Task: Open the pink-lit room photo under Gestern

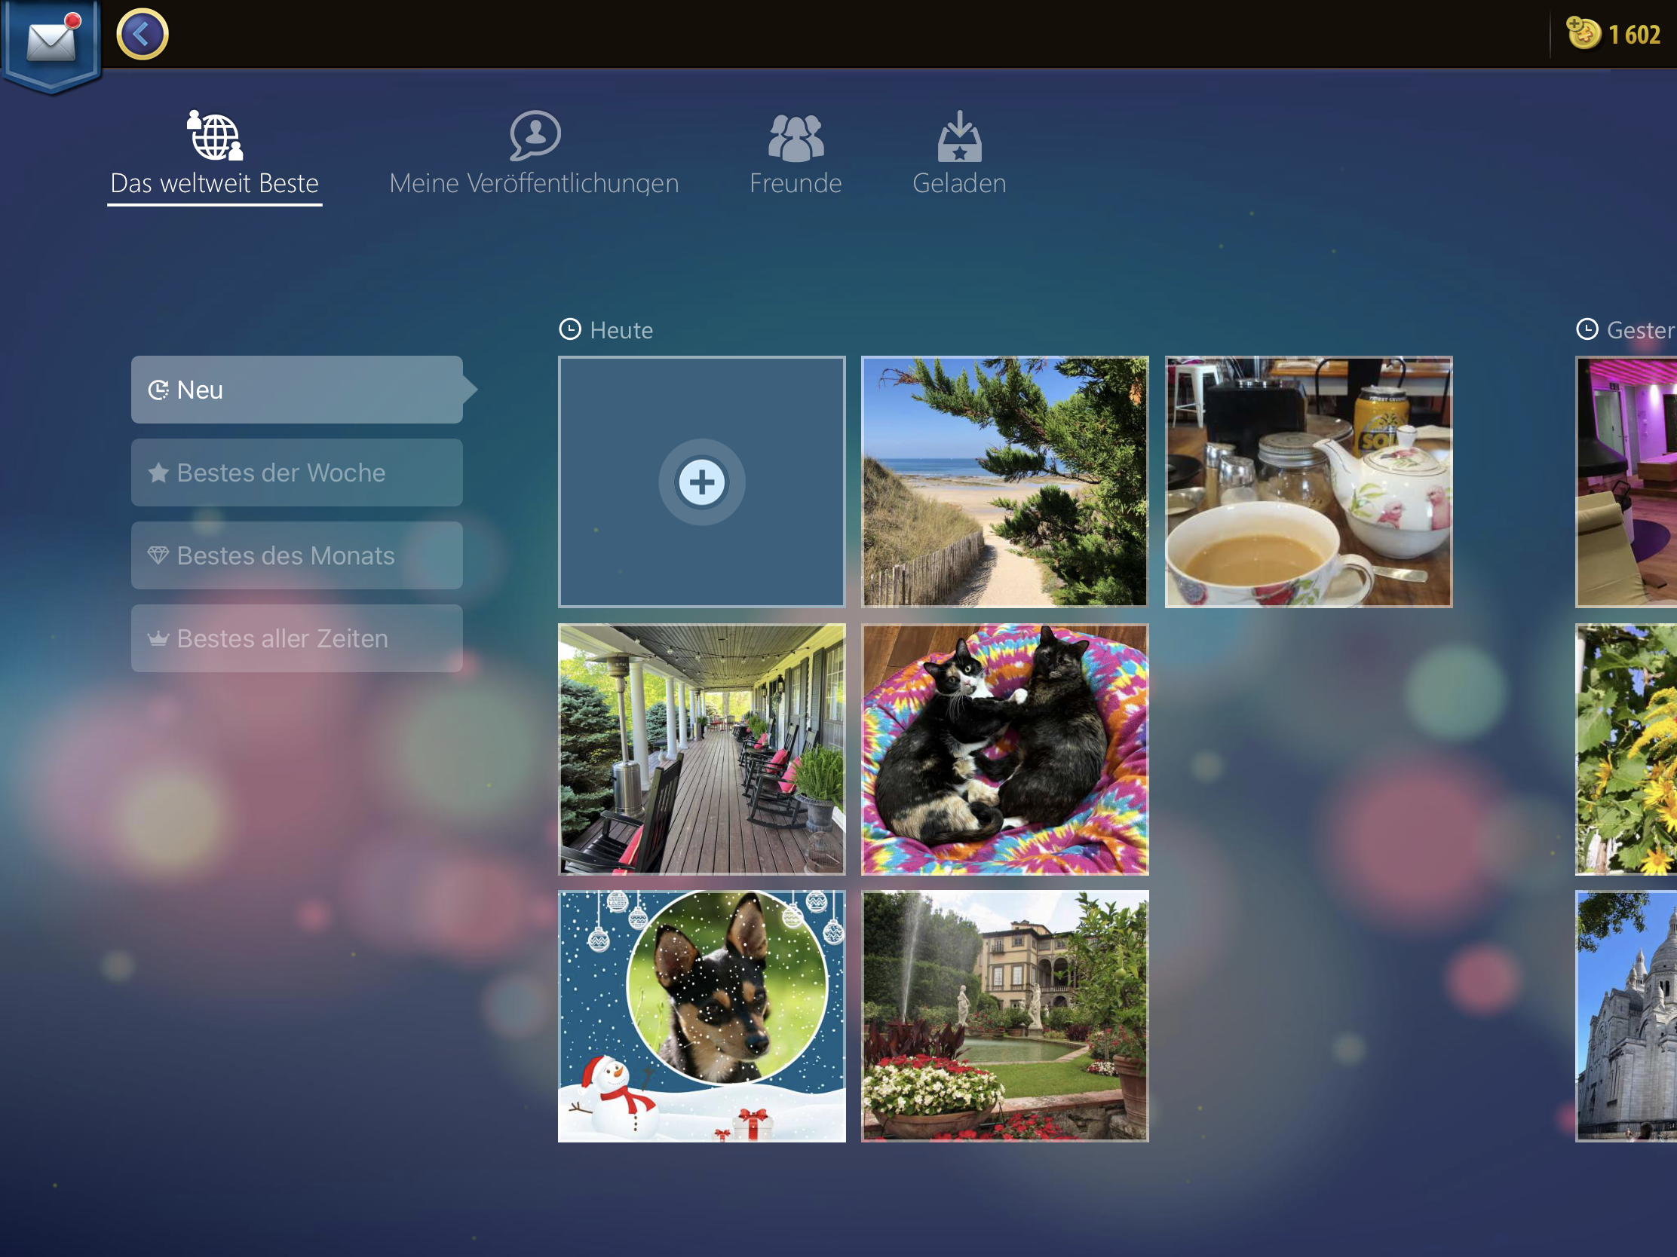Action: [1626, 482]
